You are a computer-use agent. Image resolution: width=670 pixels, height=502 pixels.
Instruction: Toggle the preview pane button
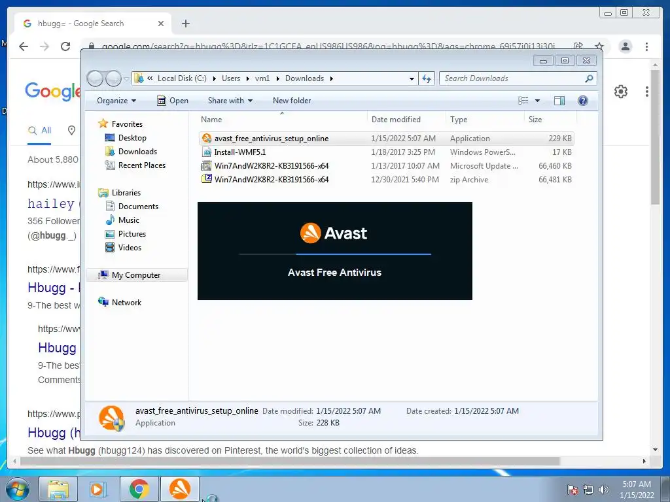point(559,101)
